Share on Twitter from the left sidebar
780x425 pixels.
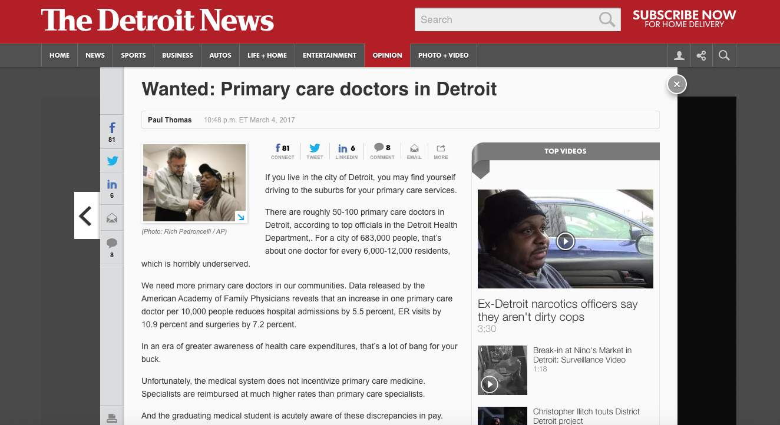tap(112, 161)
